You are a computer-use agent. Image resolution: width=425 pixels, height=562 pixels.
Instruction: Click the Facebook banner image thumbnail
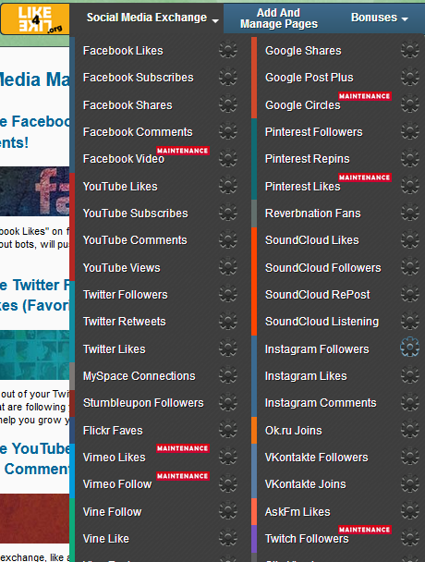click(35, 191)
